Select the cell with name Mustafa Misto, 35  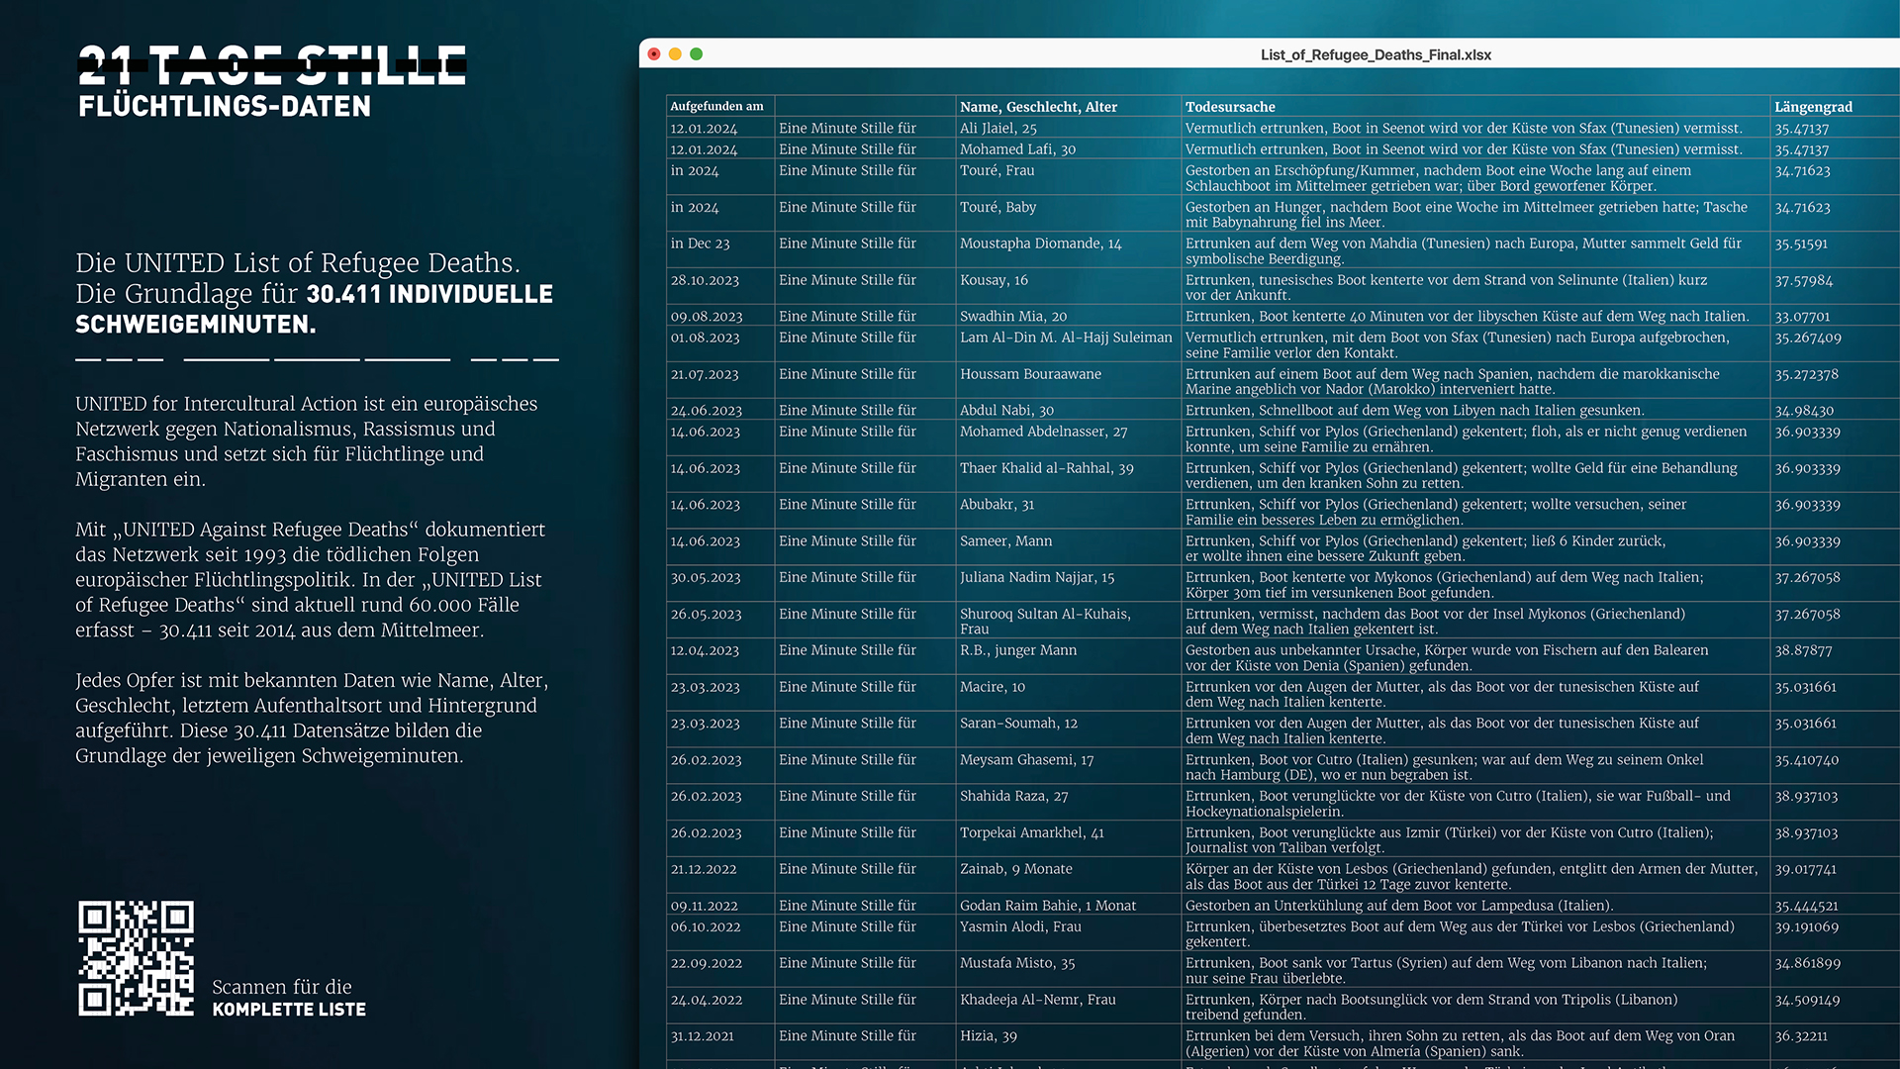(x=1017, y=963)
